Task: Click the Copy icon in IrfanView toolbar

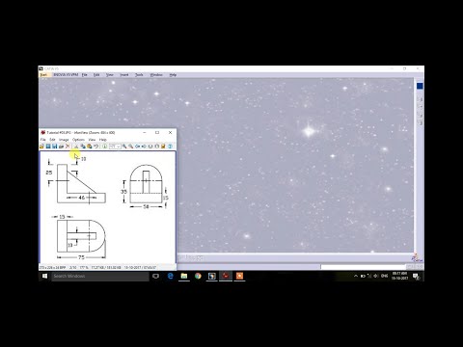Action: pos(83,147)
